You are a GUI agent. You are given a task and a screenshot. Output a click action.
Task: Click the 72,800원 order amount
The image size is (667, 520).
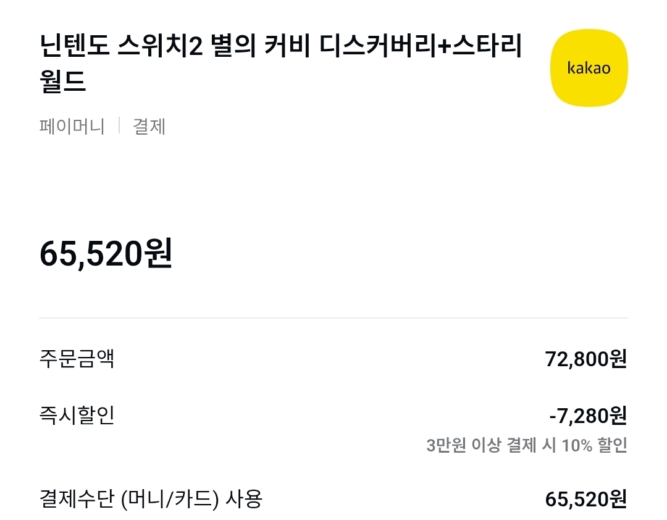tap(585, 359)
